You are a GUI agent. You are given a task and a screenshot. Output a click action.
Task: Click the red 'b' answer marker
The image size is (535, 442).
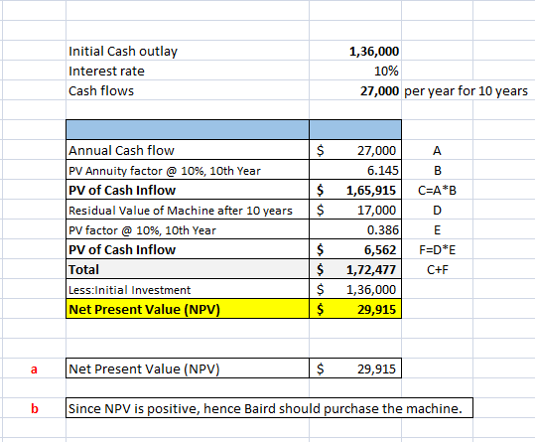click(35, 408)
